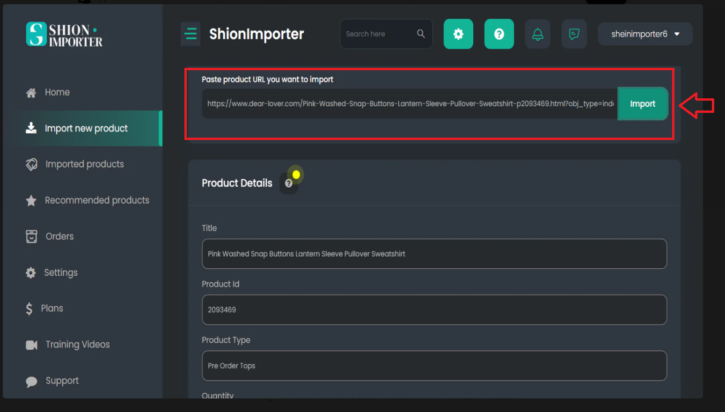Viewport: 725px width, 412px height.
Task: Click the Title field
Action: [434, 254]
